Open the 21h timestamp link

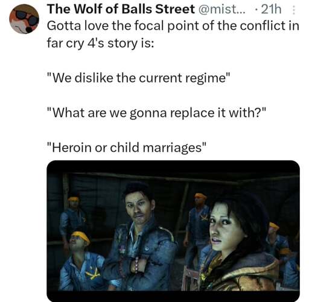point(271,9)
